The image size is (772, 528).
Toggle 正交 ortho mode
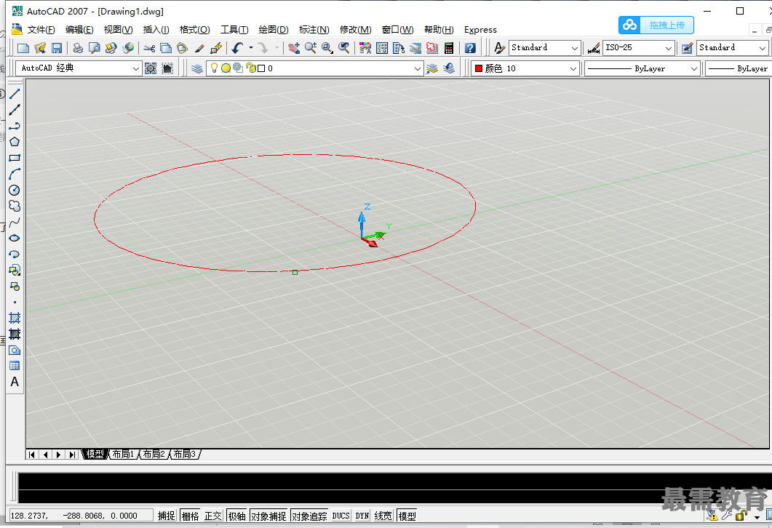click(x=213, y=516)
